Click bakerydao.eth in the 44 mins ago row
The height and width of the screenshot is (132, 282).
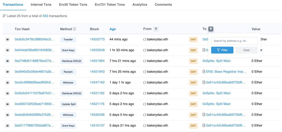157,40
